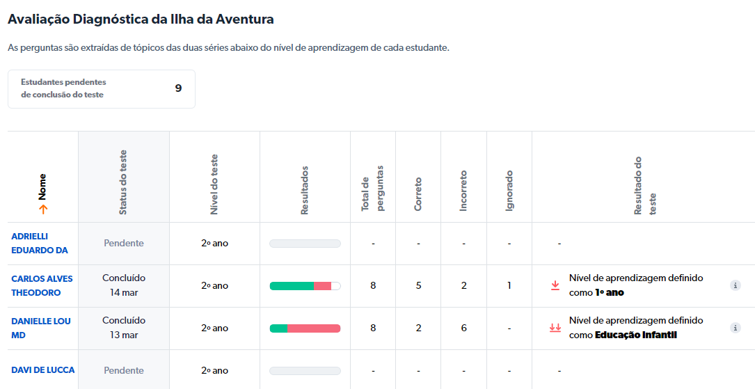Click Adrielli's empty results bar
Viewport: 755px width, 389px height.
[305, 244]
